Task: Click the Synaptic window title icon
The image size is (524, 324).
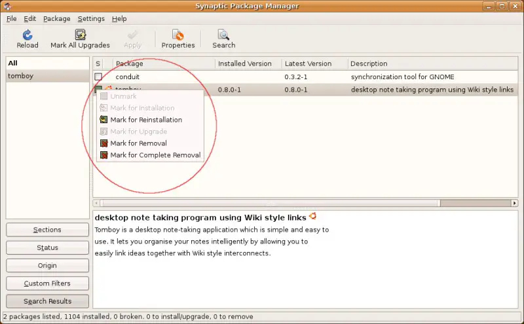Action: (7, 6)
